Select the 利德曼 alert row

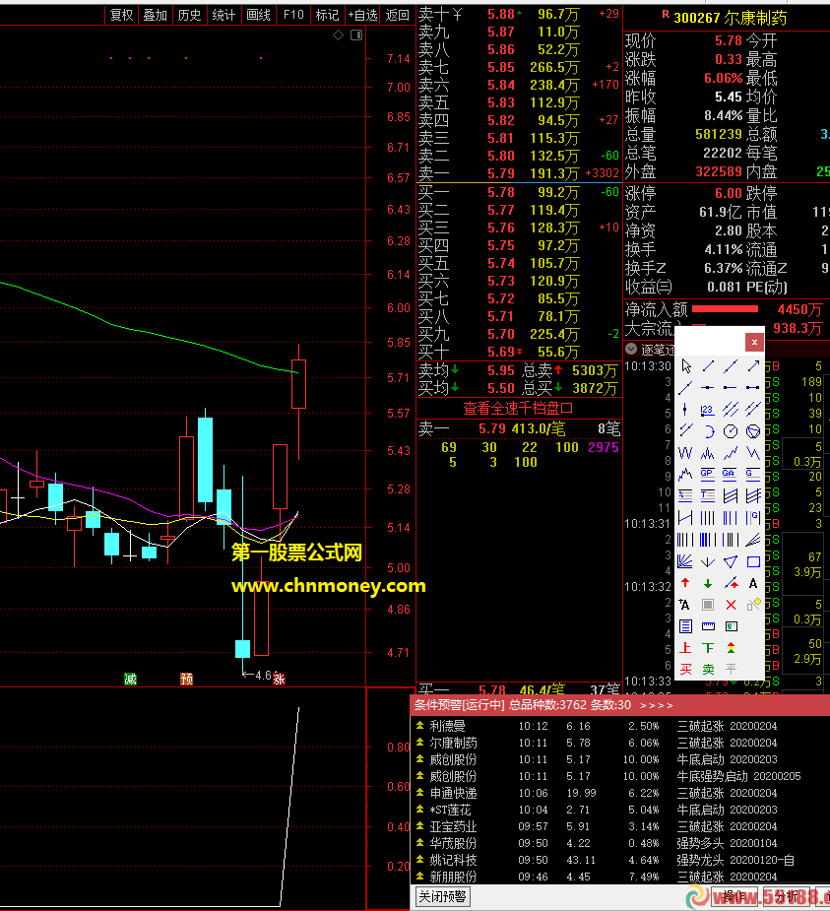620,726
